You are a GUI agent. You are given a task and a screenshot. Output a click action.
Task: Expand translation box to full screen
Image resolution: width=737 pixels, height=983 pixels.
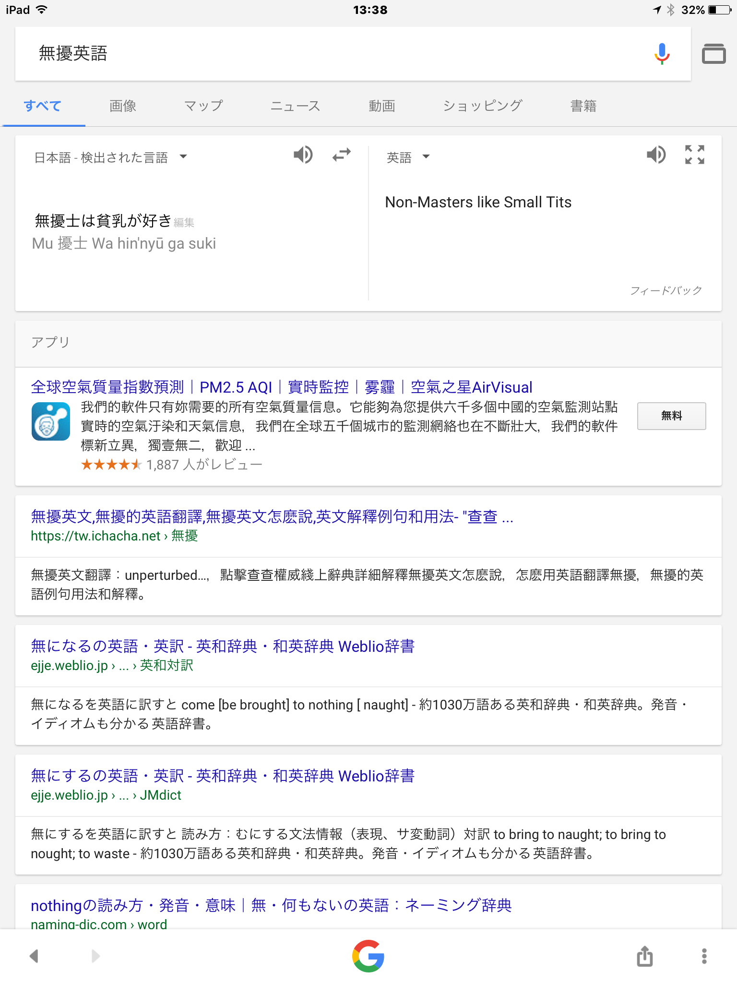[694, 155]
